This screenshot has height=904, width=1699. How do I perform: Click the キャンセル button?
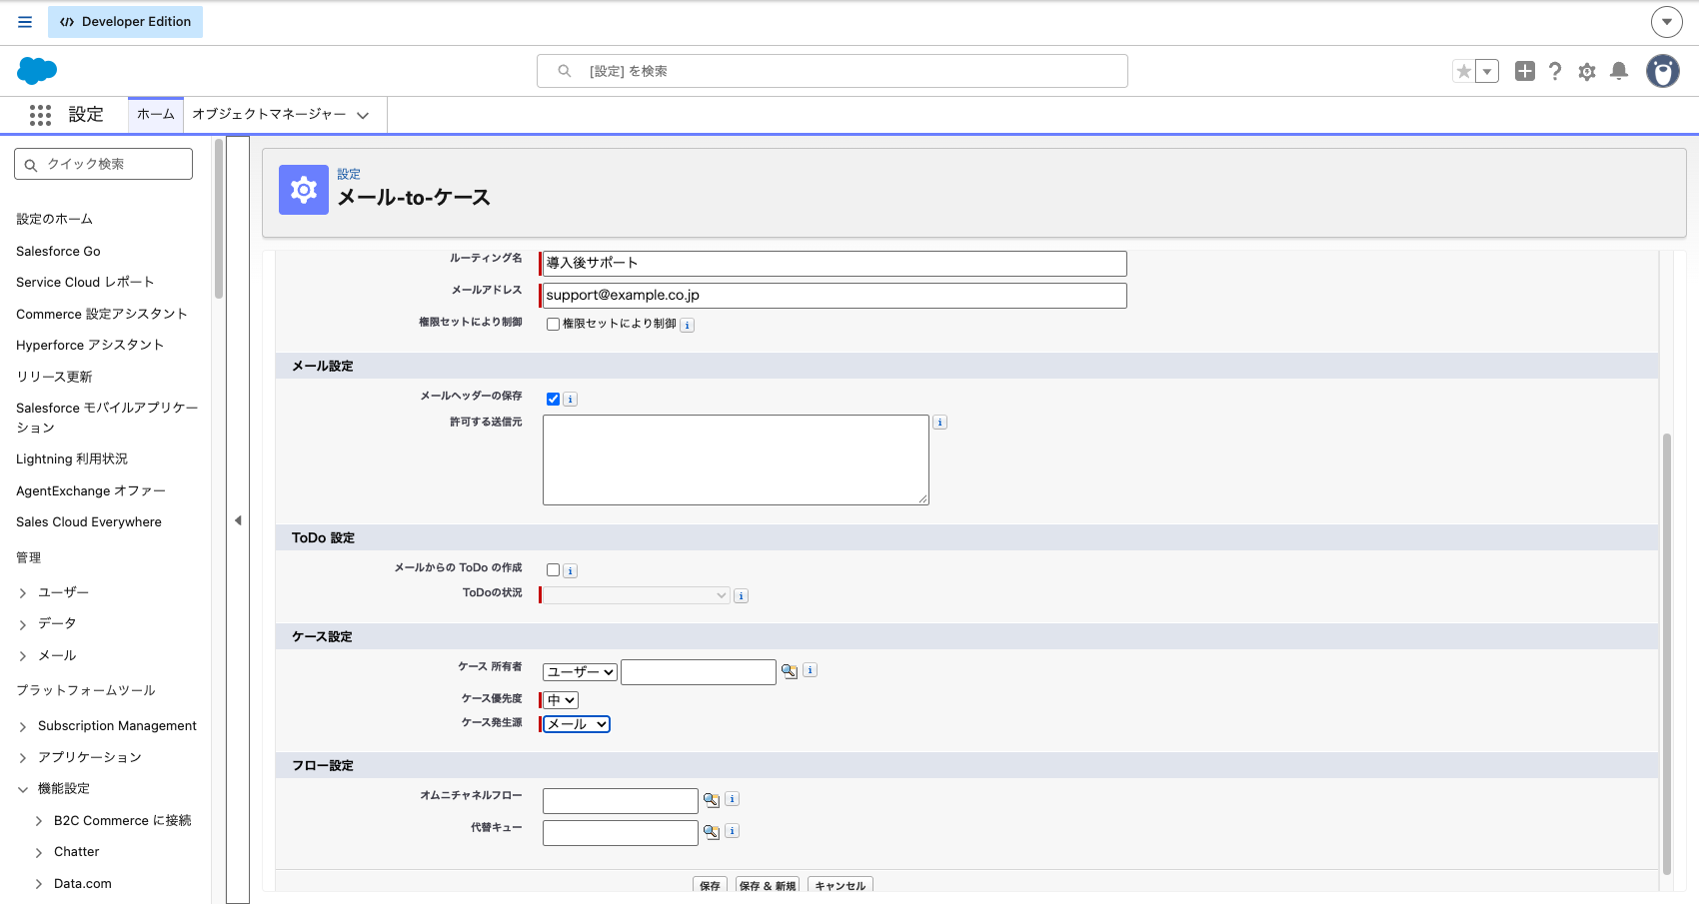841,886
